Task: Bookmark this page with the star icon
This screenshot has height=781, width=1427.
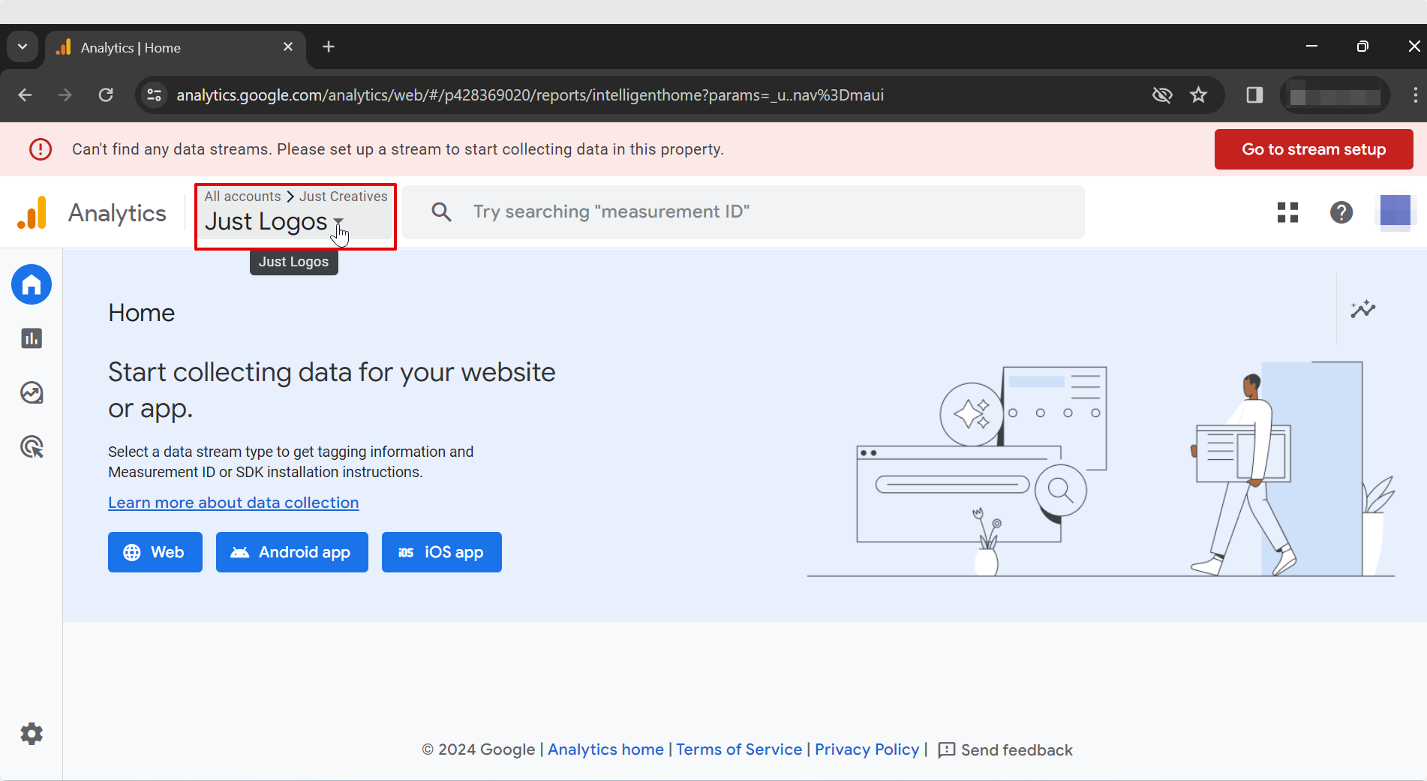Action: (1199, 95)
